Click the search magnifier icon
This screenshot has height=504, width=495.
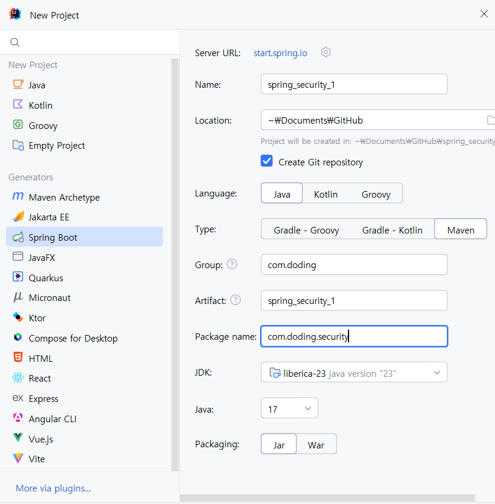[x=15, y=42]
